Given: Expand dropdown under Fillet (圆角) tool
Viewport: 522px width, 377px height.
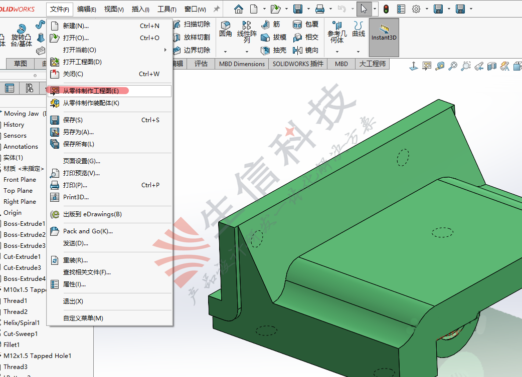Looking at the screenshot, I should [x=225, y=52].
